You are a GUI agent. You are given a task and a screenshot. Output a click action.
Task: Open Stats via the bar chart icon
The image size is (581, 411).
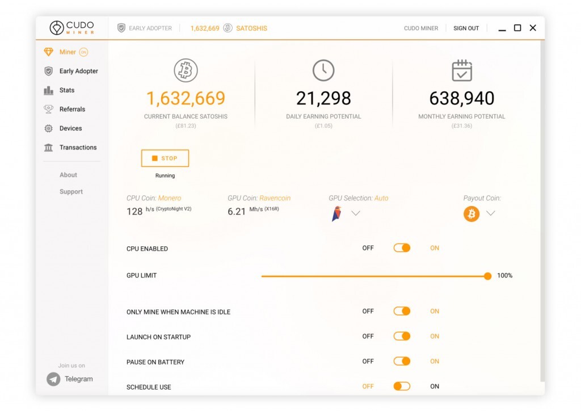[x=49, y=90]
